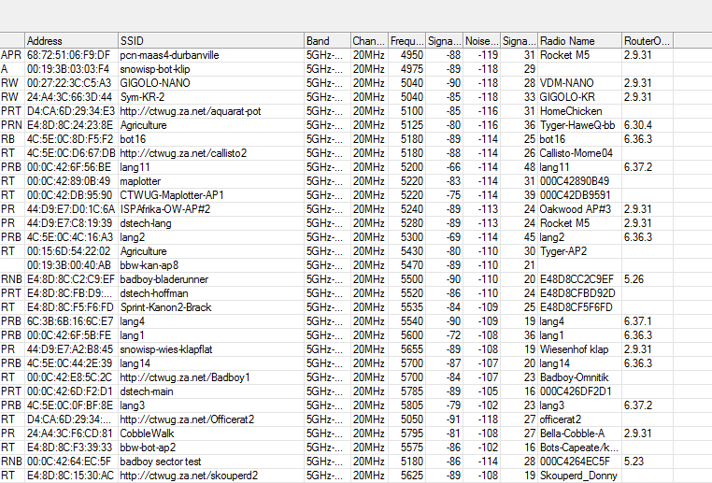
Task: Click the Frequency column header
Action: 406,41
